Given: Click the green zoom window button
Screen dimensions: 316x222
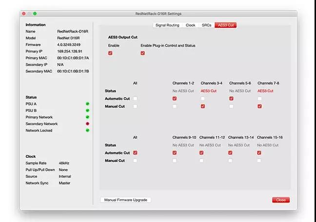Looking at the screenshot, I should (x=35, y=14).
